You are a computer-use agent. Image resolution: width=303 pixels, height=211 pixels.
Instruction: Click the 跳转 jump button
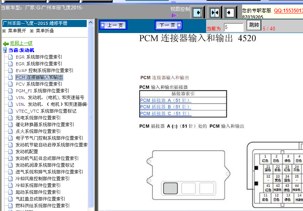point(254,25)
